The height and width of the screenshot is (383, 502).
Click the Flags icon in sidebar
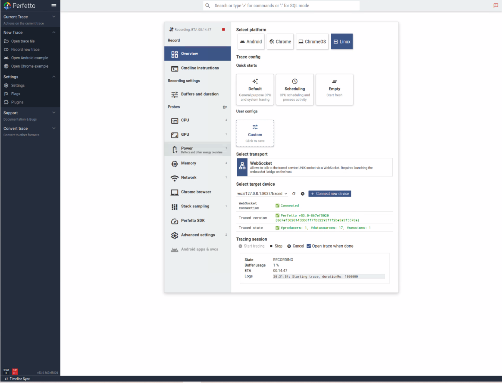coord(6,94)
